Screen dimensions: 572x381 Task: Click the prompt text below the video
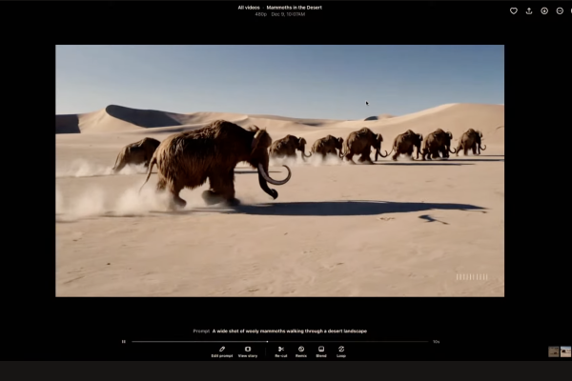(x=290, y=331)
